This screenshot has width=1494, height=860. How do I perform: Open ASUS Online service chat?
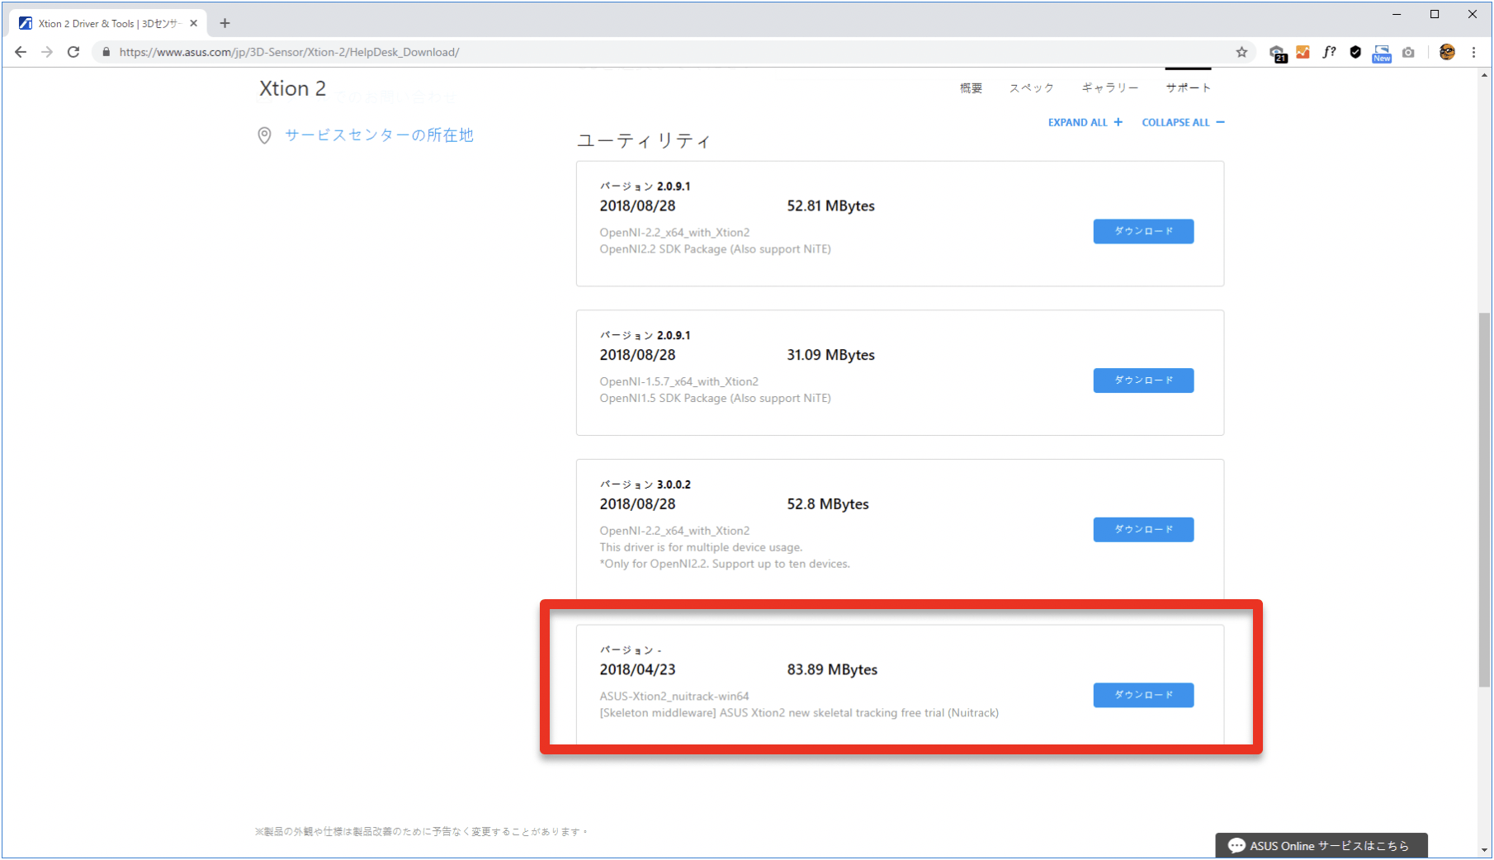(x=1321, y=845)
